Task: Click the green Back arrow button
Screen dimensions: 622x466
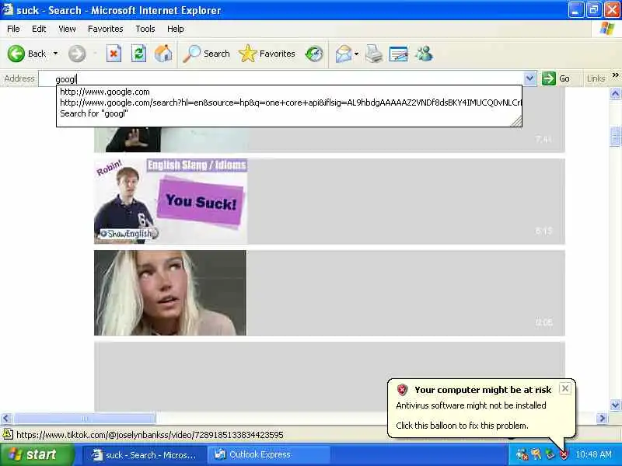Action: pos(16,54)
